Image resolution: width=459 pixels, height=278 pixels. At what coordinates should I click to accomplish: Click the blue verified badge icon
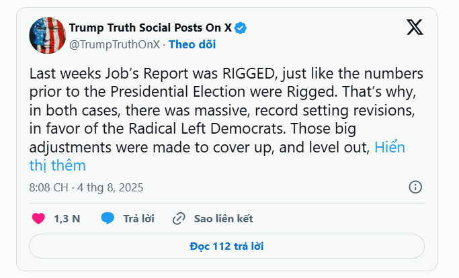240,28
